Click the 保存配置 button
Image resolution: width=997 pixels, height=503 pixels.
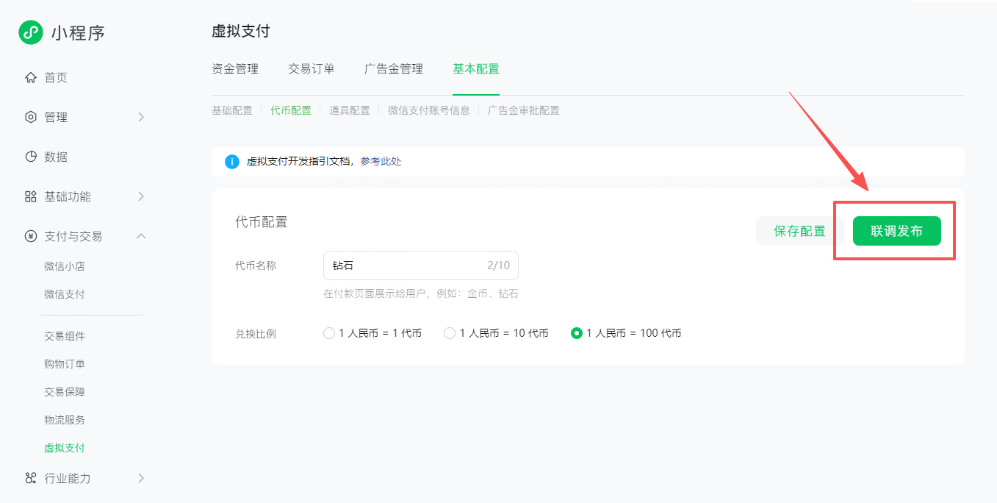(800, 231)
